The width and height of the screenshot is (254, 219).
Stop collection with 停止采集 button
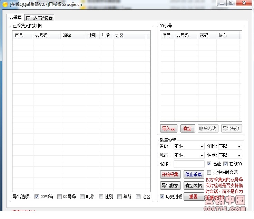[x=194, y=174]
